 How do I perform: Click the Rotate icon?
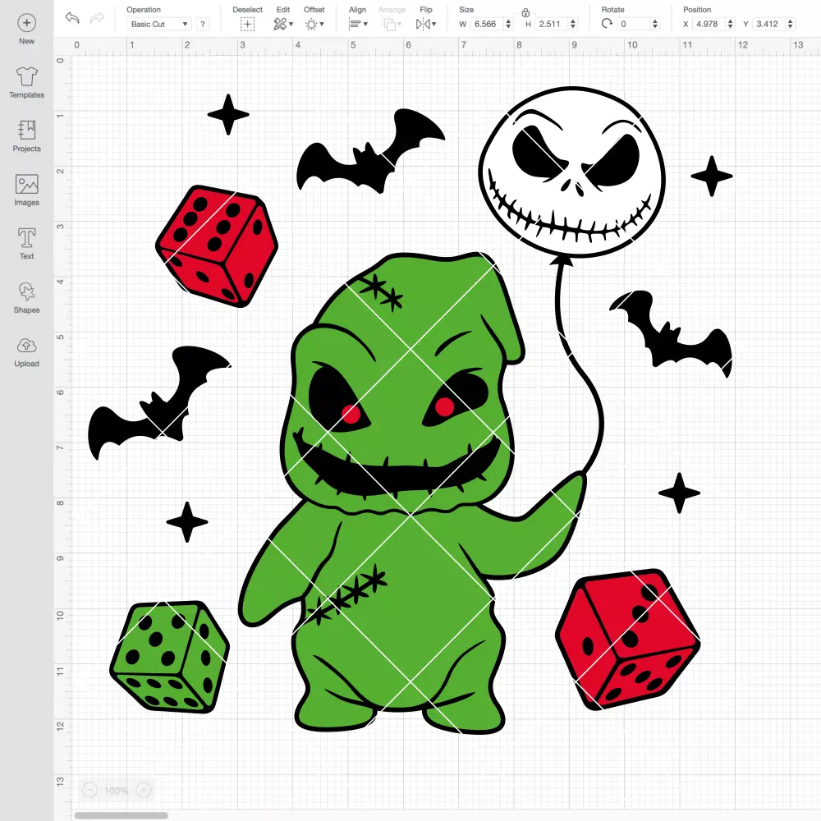[607, 24]
